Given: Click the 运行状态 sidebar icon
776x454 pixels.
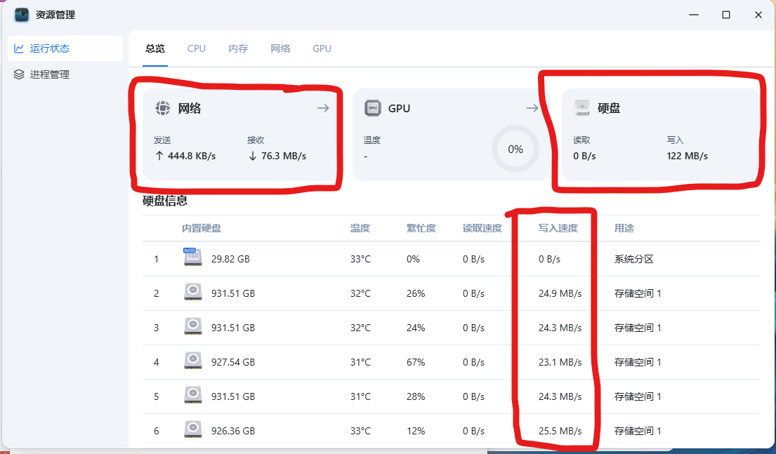Looking at the screenshot, I should click(18, 48).
